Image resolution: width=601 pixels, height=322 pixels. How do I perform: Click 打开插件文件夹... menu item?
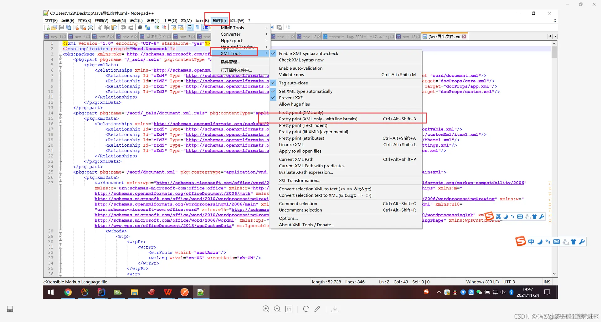(x=240, y=70)
